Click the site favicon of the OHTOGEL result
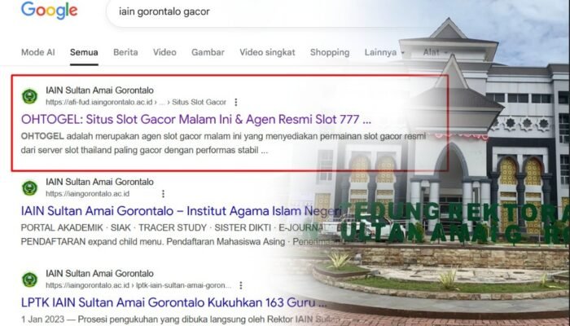The width and height of the screenshot is (570, 326). click(x=29, y=96)
